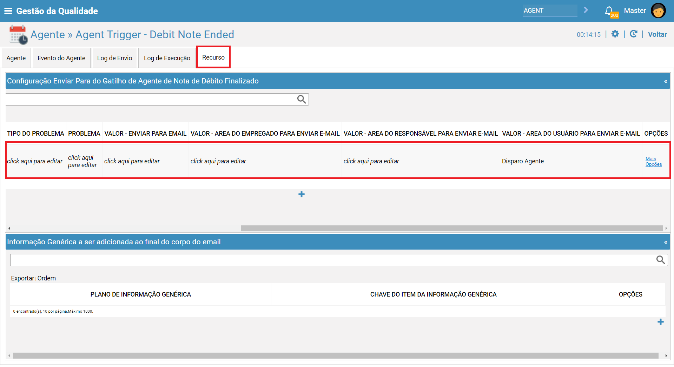Click the AGENT search input field
Viewport: 674px width, 367px height.
(550, 11)
